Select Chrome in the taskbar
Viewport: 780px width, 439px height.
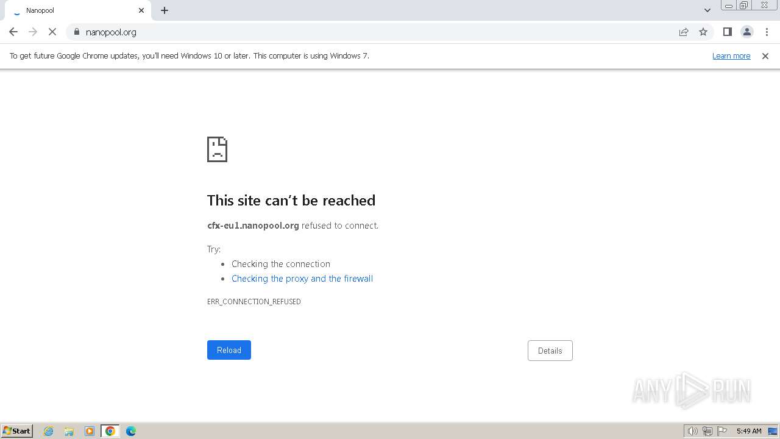(110, 431)
